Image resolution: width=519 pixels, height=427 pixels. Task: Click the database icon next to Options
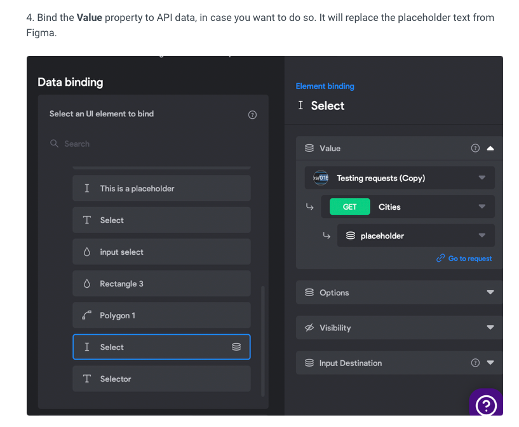[x=309, y=292]
